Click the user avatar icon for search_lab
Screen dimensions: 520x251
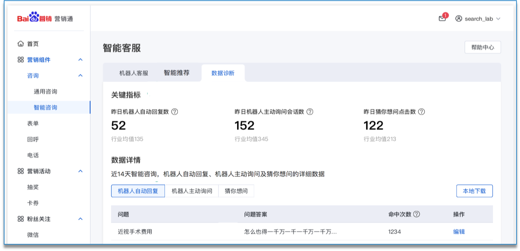click(459, 19)
